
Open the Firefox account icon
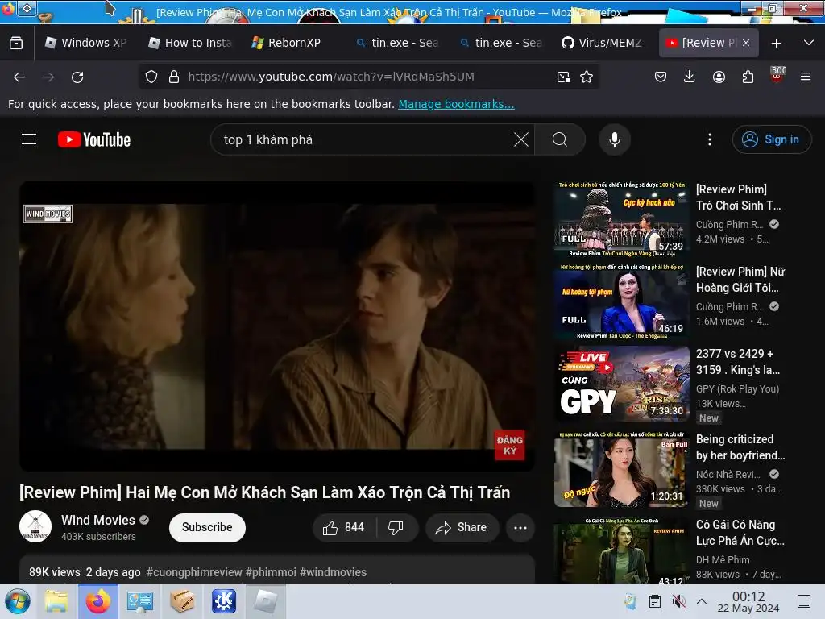[719, 77]
